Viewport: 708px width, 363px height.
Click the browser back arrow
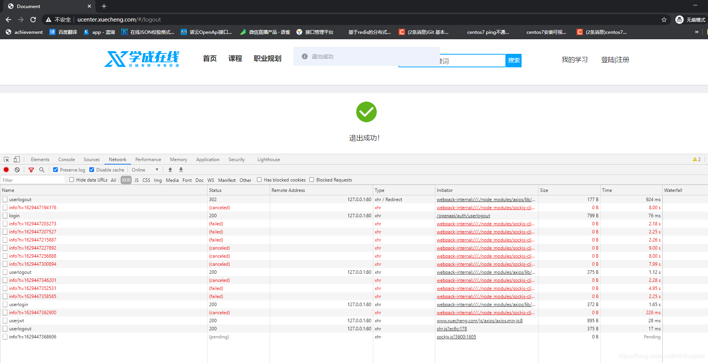coord(8,20)
